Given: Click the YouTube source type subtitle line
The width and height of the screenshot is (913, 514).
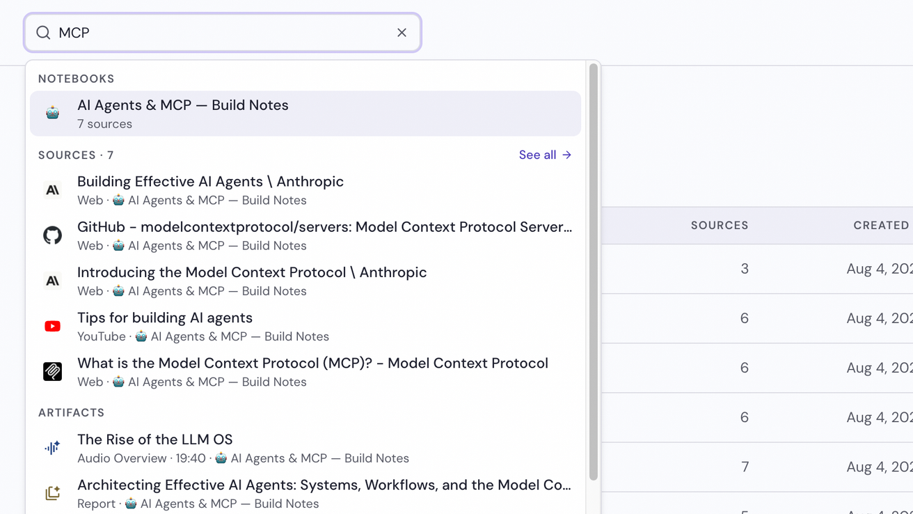Looking at the screenshot, I should tap(203, 336).
